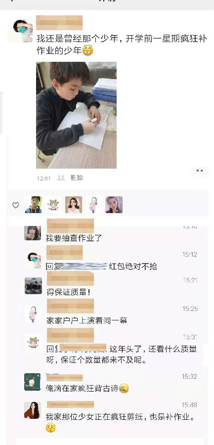214x445 pixels.
Task: Open the green avatar of 背古诗 commenter
Action: click(32, 382)
